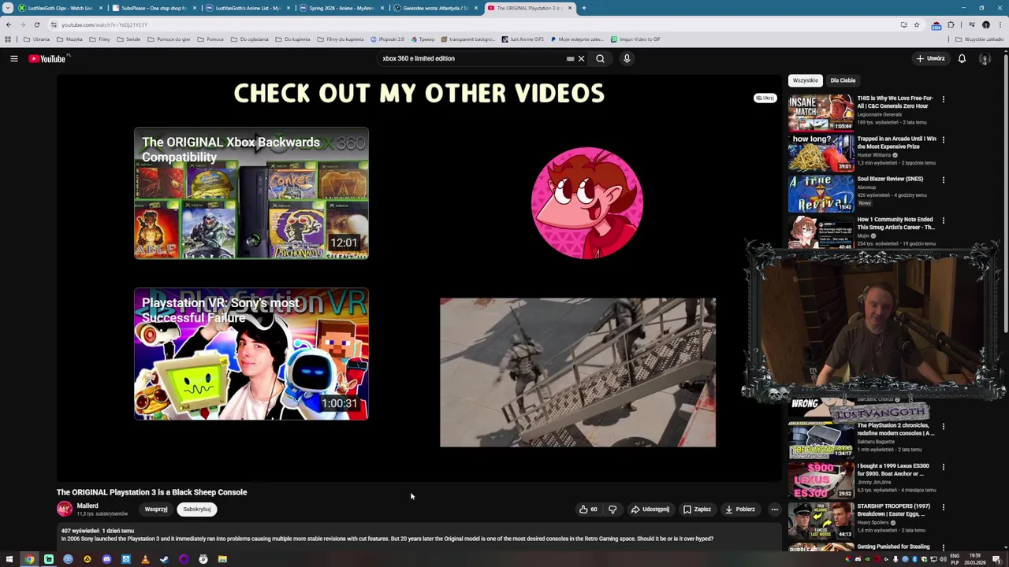Open the Wszystkie zakładki folder
The height and width of the screenshot is (567, 1009).
pos(980,39)
